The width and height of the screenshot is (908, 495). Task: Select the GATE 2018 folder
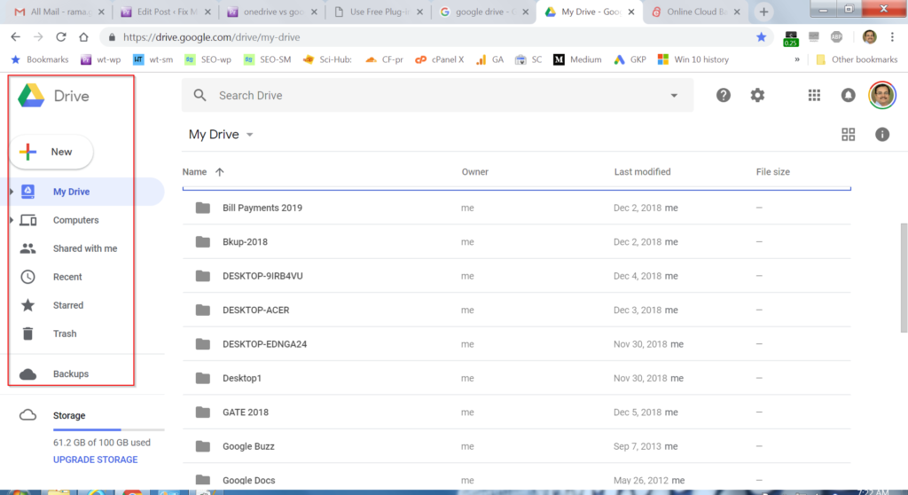pos(517,412)
